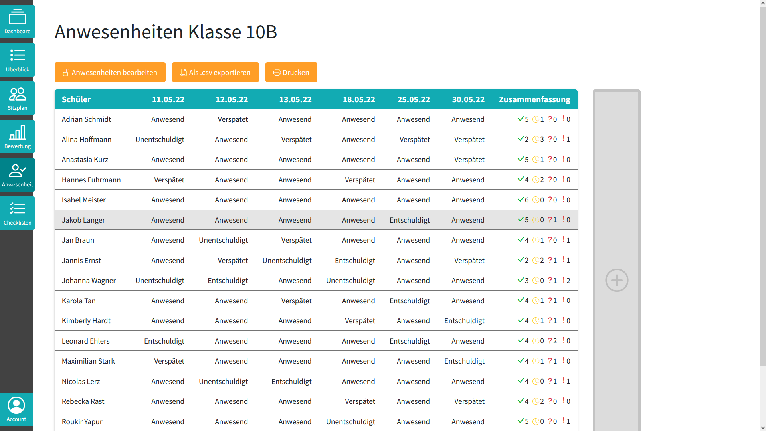Viewport: 766px width, 431px height.
Task: Click the Zusammenfassung column header
Action: point(534,99)
